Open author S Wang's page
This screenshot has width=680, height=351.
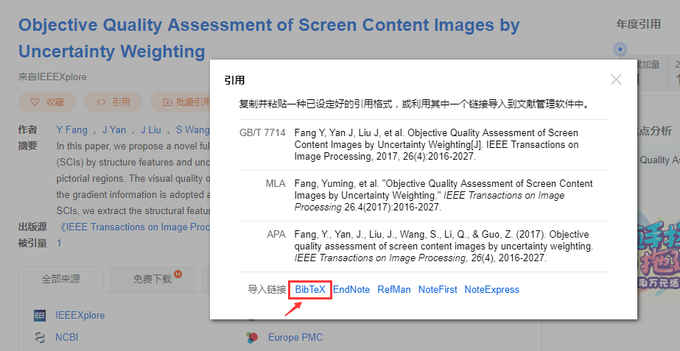tap(192, 130)
